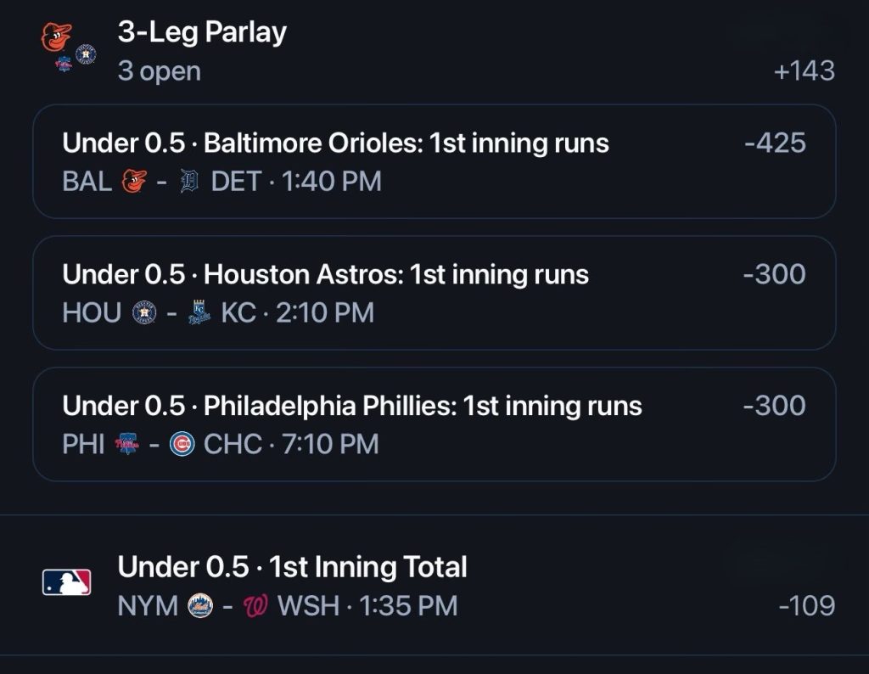869x674 pixels.
Task: Click the Nationals icon next to WSH
Action: click(x=255, y=605)
